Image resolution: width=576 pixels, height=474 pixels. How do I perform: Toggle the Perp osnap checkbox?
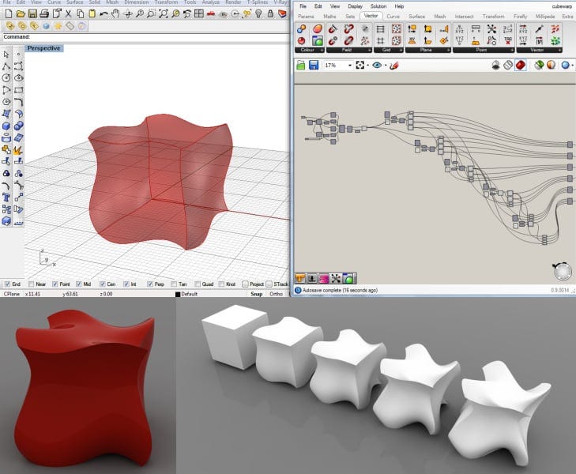point(150,284)
